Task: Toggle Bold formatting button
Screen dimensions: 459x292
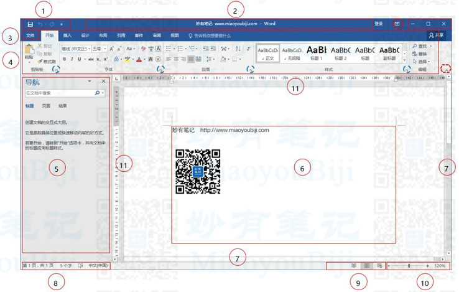Action: pos(65,60)
